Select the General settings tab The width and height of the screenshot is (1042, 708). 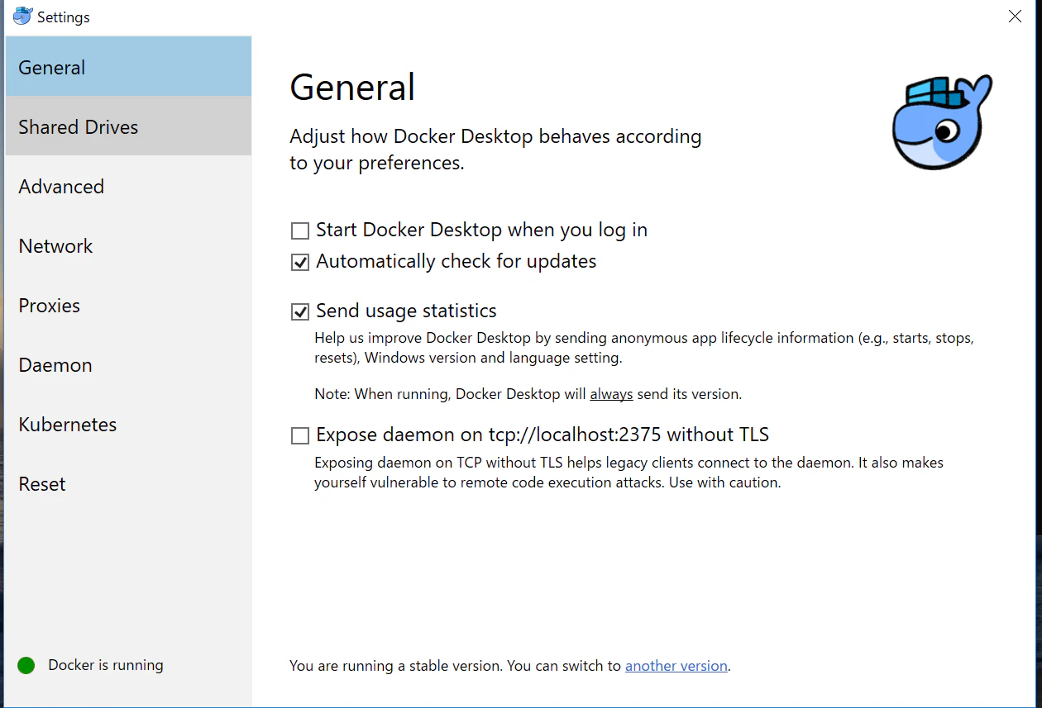pyautogui.click(x=128, y=67)
